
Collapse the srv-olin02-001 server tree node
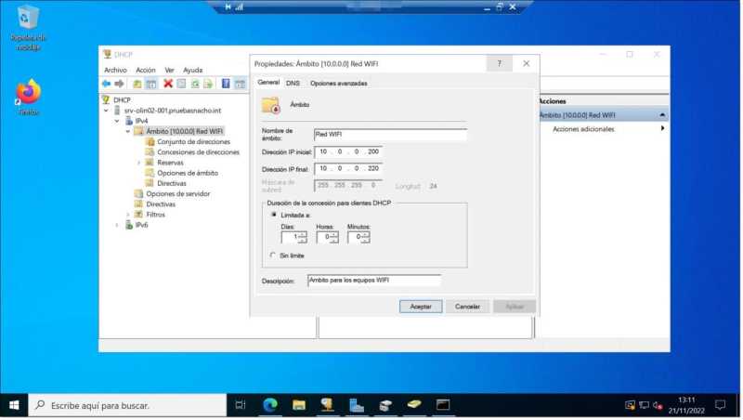106,111
